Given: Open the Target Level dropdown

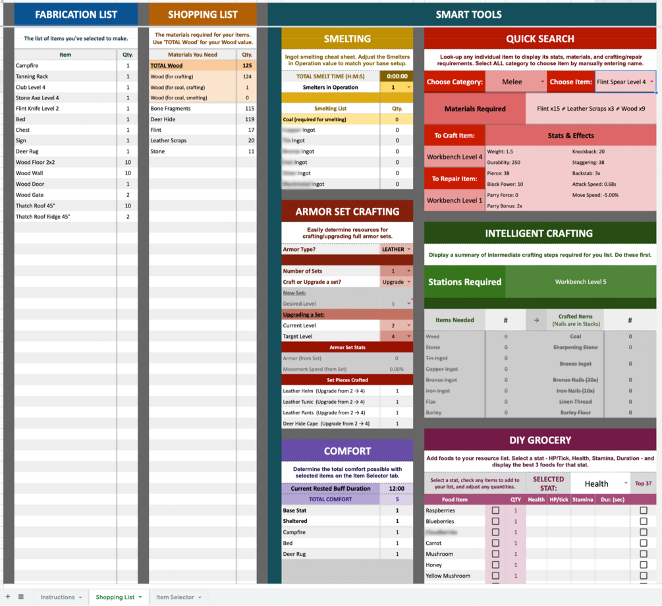Looking at the screenshot, I should pos(408,337).
